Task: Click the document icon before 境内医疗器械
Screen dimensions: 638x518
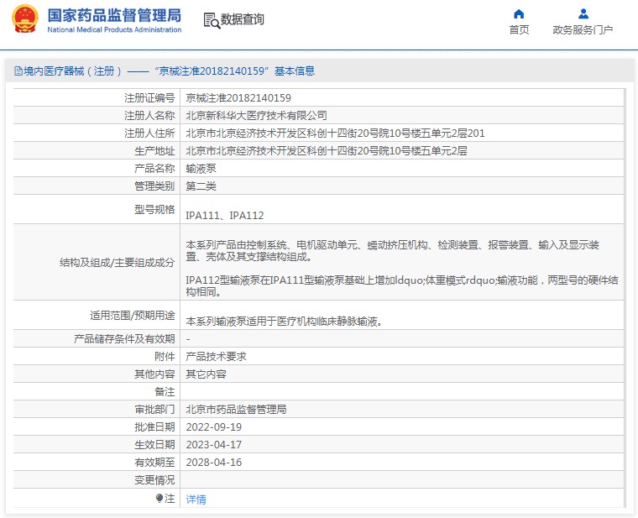Action: [18, 71]
